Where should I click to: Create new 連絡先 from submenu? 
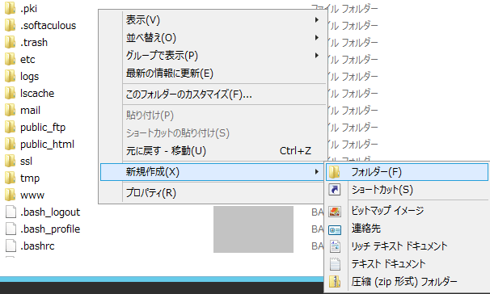click(x=407, y=229)
